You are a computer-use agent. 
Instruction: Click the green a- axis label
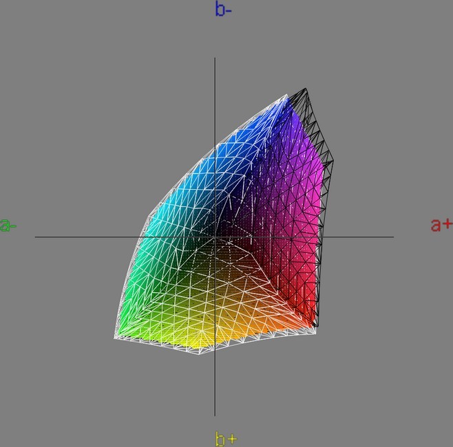coord(8,225)
